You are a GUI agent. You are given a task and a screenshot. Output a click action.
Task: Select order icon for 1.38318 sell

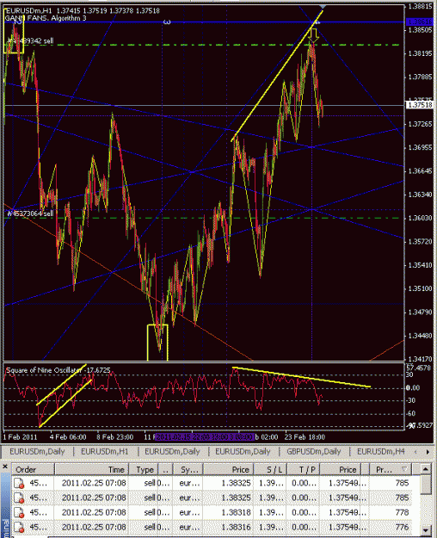[19, 512]
